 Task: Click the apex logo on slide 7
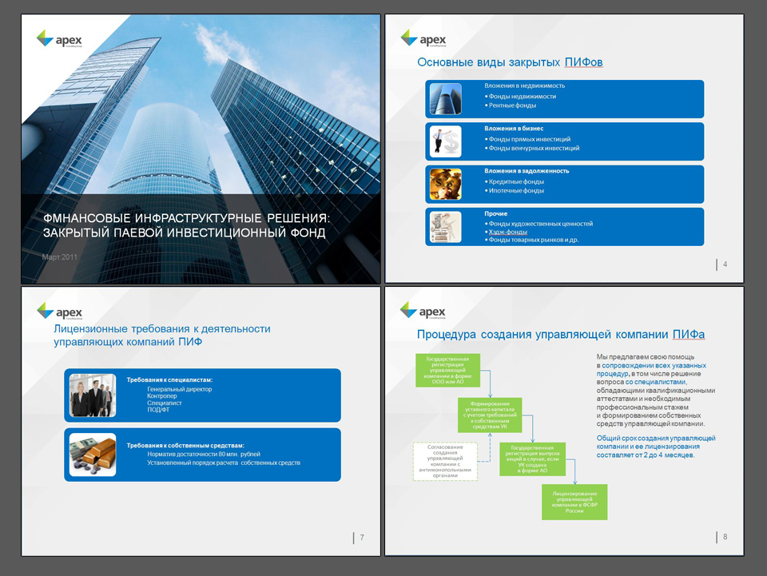click(x=59, y=312)
